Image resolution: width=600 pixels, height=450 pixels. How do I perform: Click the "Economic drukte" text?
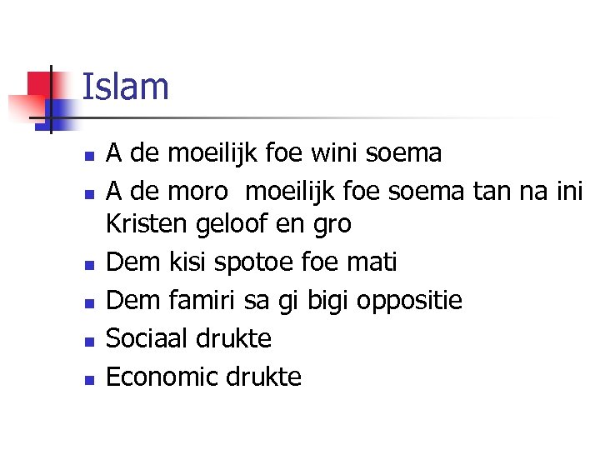(203, 377)
